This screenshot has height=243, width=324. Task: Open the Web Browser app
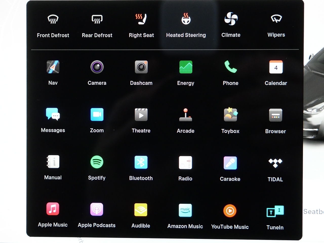275,115
